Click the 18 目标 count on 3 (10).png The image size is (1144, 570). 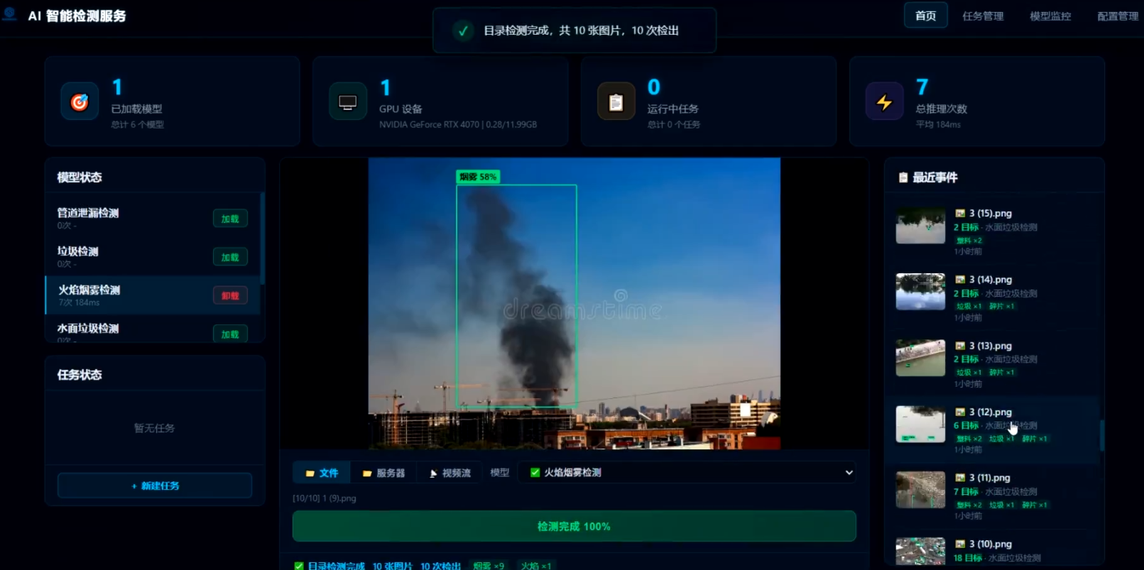click(968, 558)
